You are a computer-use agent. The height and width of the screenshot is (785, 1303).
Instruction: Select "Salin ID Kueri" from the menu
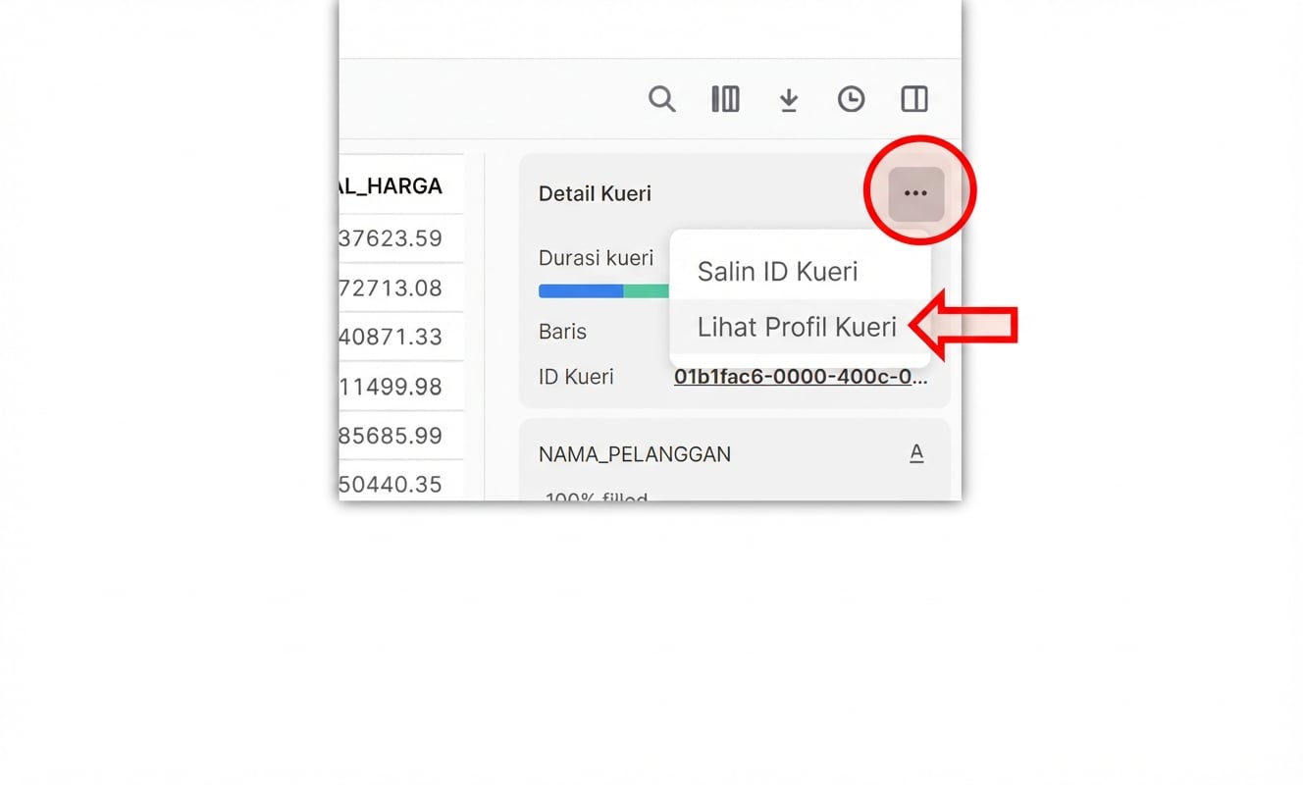click(776, 271)
